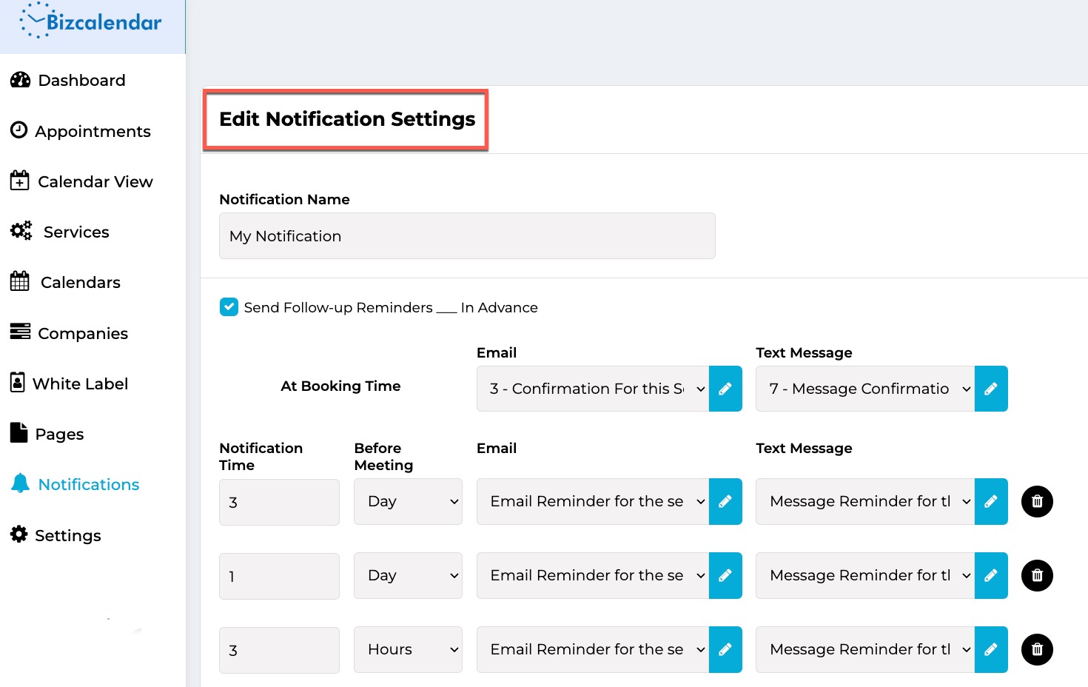The image size is (1088, 687).
Task: Edit email template for 3 Day reminder
Action: (725, 501)
